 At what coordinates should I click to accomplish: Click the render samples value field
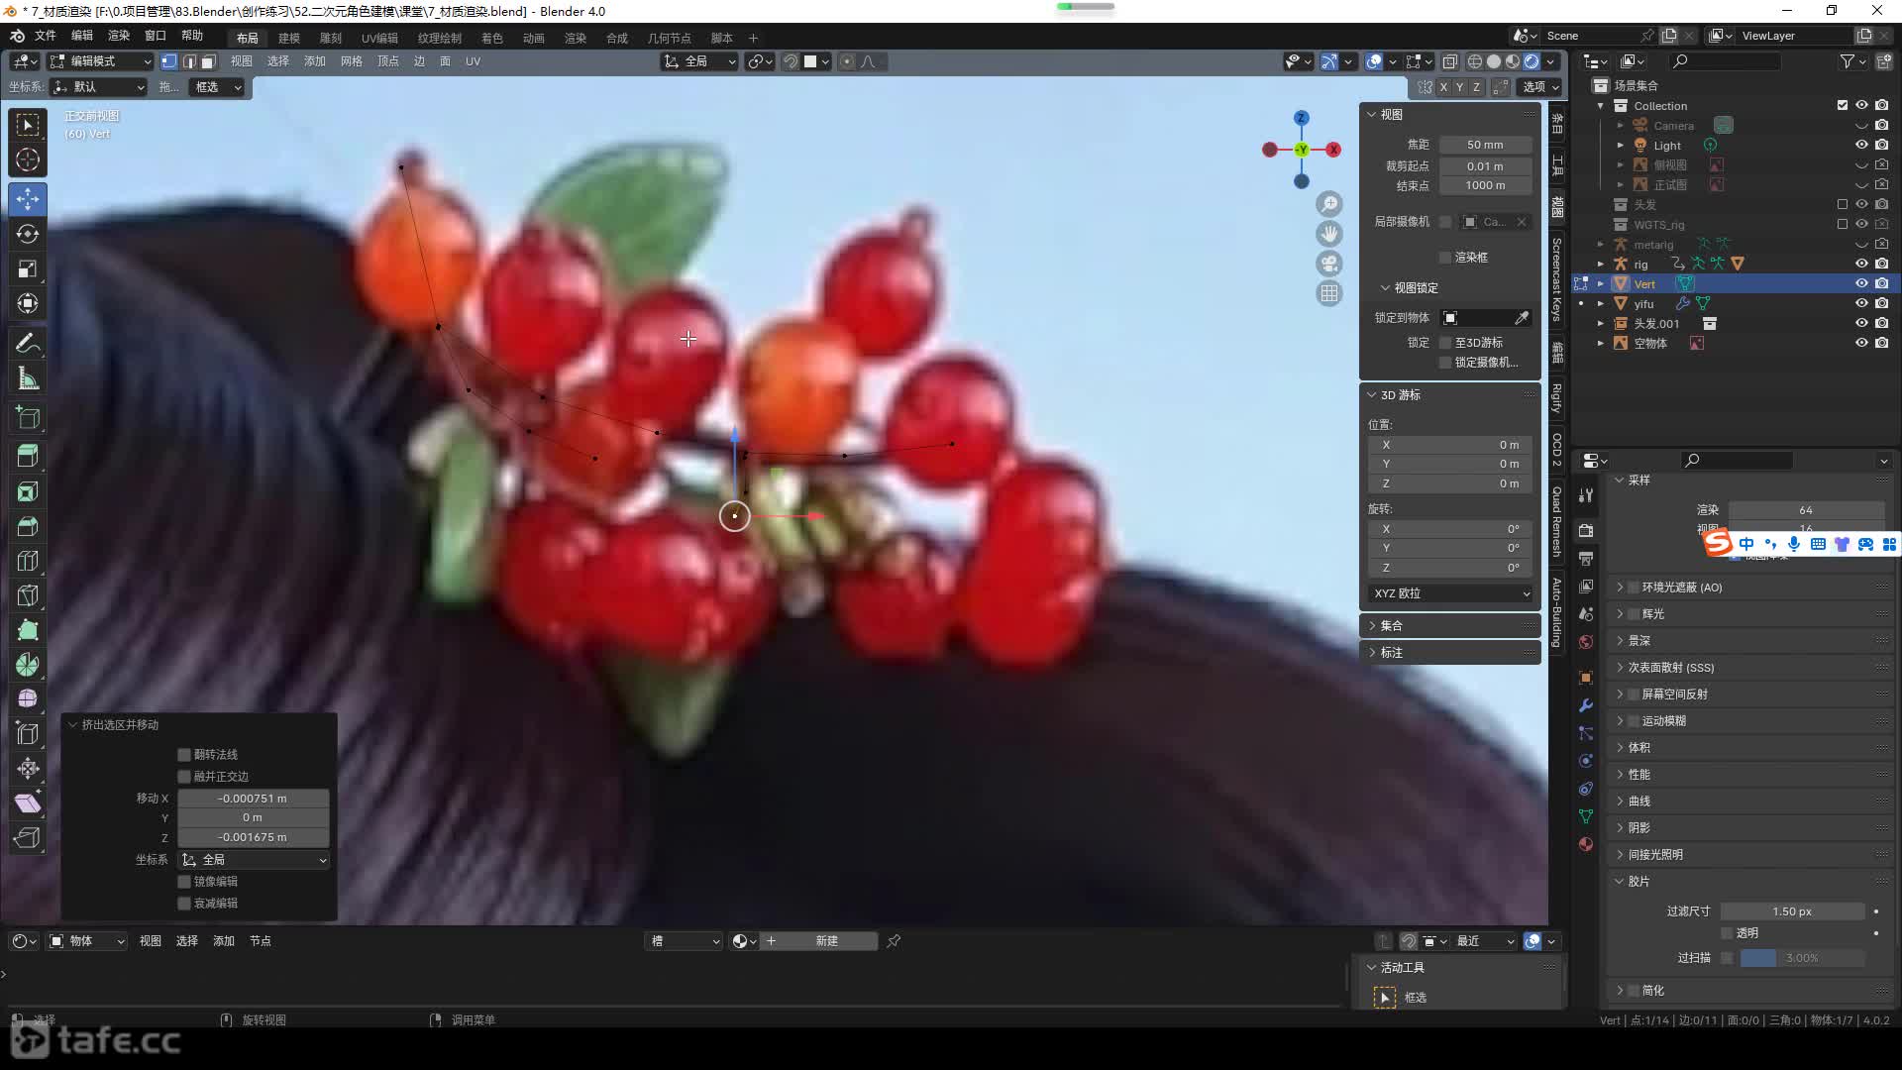pos(1806,510)
